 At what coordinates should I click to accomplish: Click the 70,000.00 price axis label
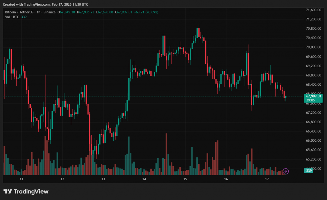[x=313, y=47]
